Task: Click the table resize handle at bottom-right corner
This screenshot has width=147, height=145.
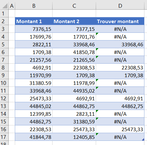Action: point(143,140)
